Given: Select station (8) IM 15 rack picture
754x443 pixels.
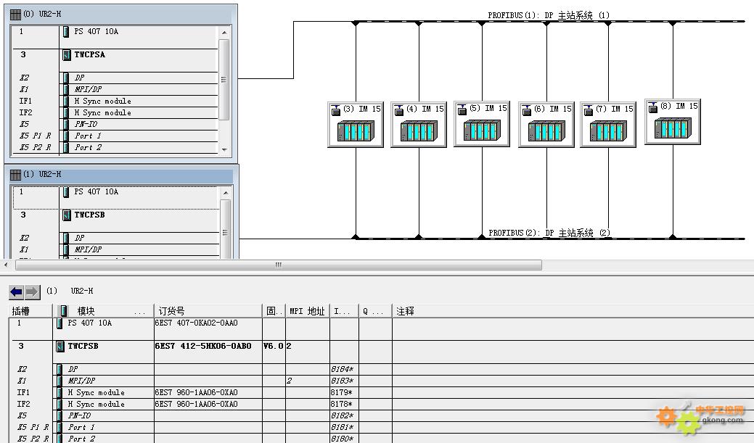Looking at the screenshot, I should pyautogui.click(x=673, y=128).
